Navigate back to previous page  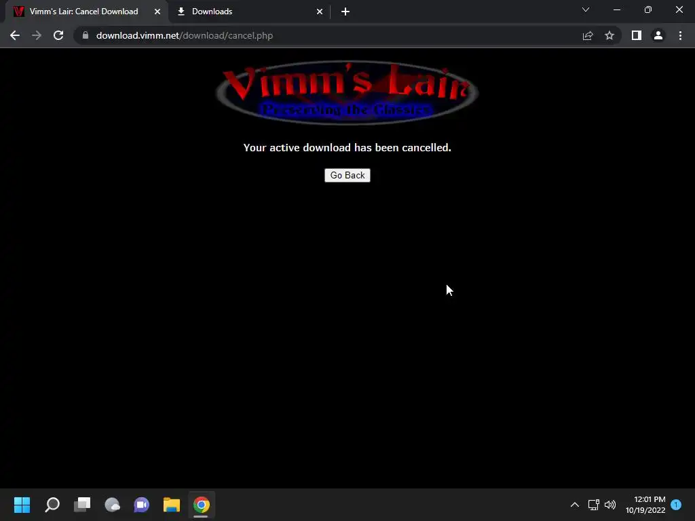(x=15, y=35)
